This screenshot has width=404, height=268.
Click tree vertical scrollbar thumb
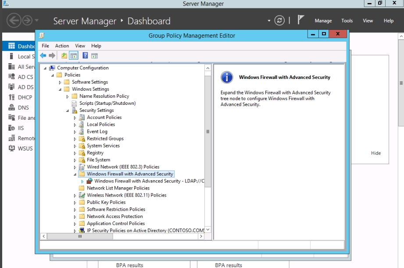(x=207, y=132)
